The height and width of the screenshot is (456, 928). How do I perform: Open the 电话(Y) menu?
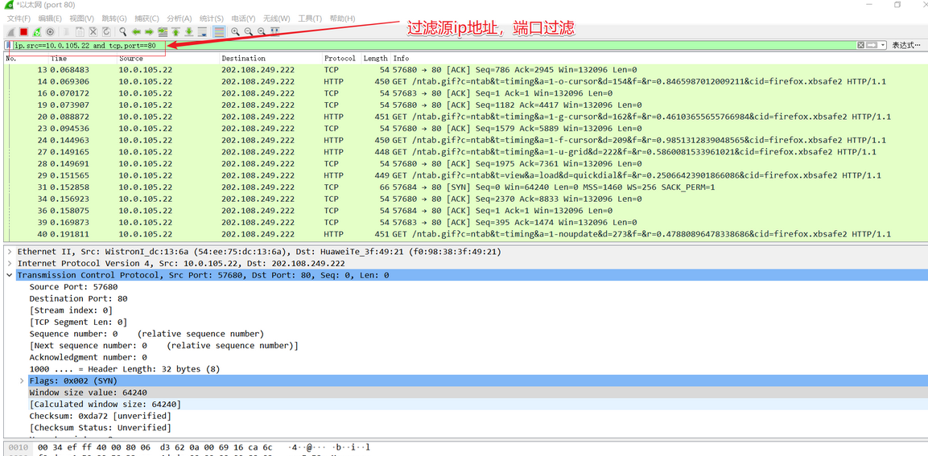pos(243,19)
